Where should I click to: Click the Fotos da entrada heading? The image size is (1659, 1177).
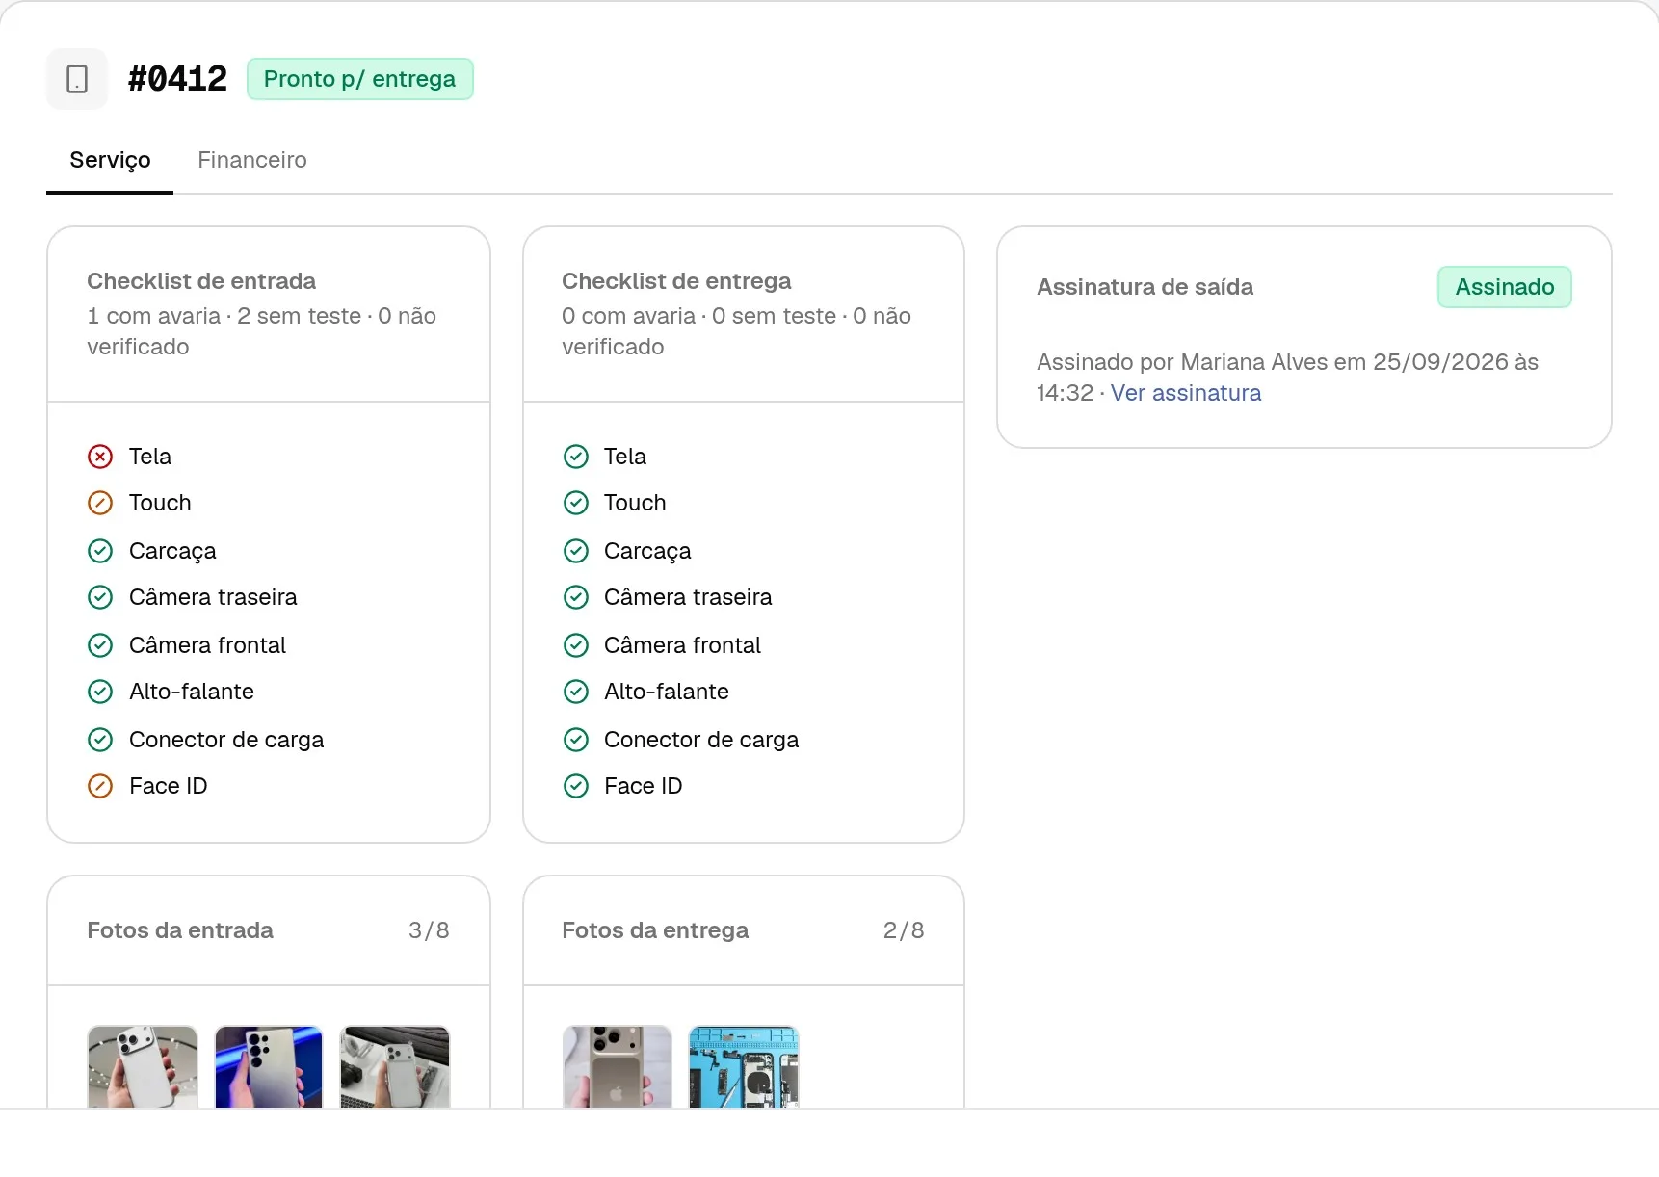[x=180, y=930]
